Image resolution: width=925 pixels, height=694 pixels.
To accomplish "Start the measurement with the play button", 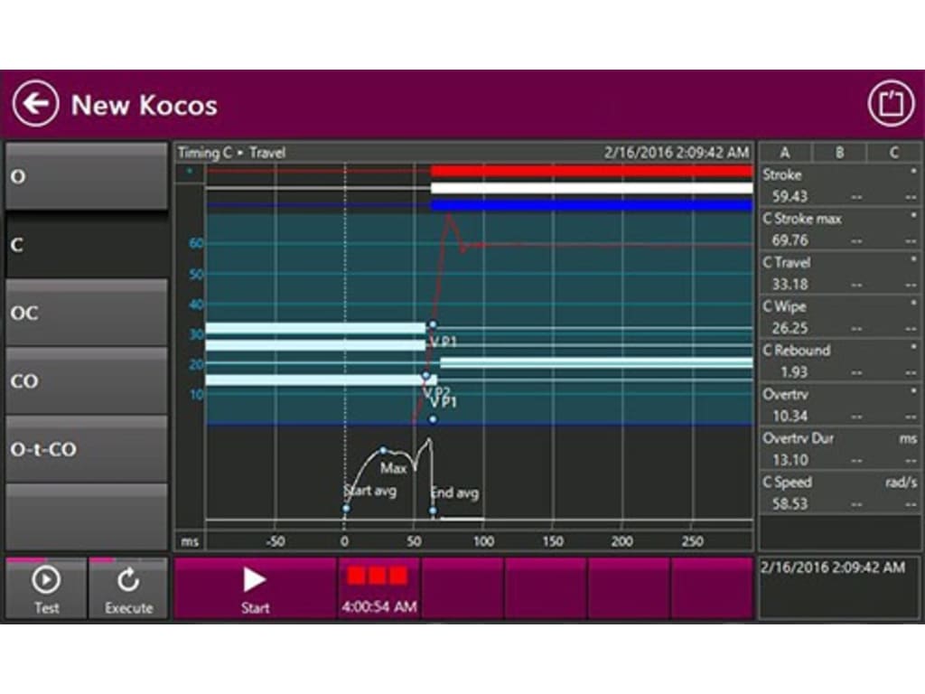I will coord(255,588).
